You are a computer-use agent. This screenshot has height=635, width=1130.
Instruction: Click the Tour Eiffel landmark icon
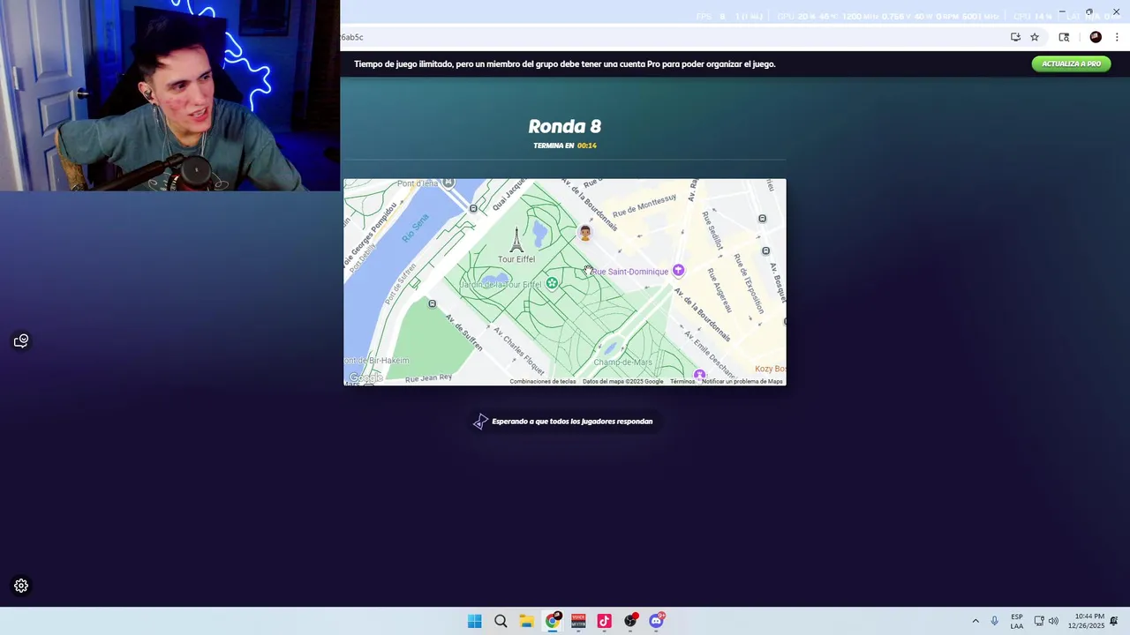(516, 239)
